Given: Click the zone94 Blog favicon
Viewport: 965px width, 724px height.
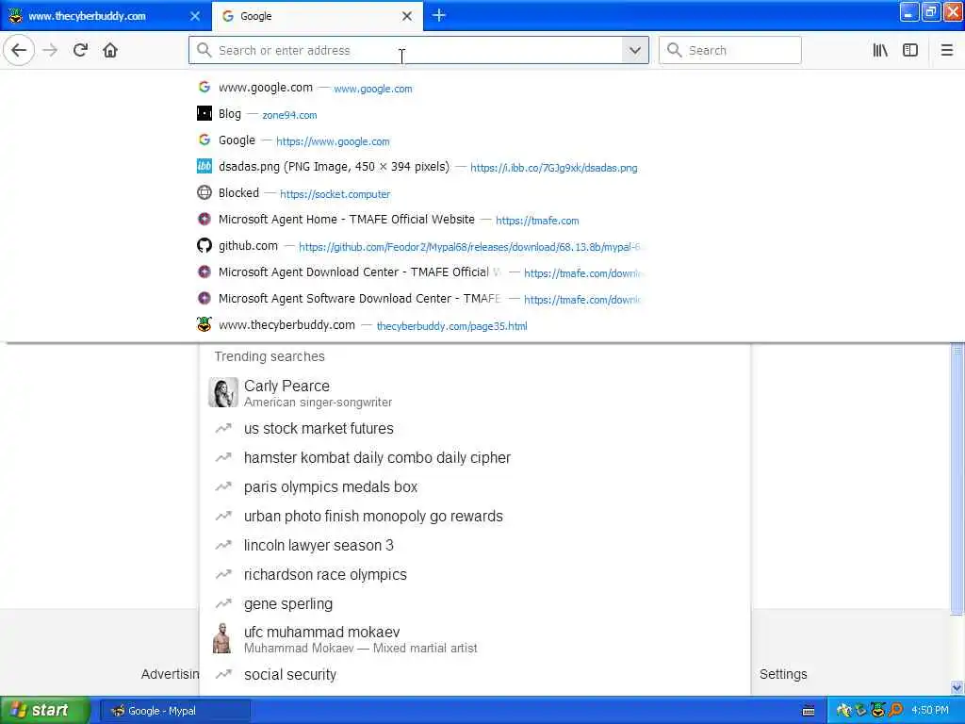Looking at the screenshot, I should pyautogui.click(x=204, y=113).
